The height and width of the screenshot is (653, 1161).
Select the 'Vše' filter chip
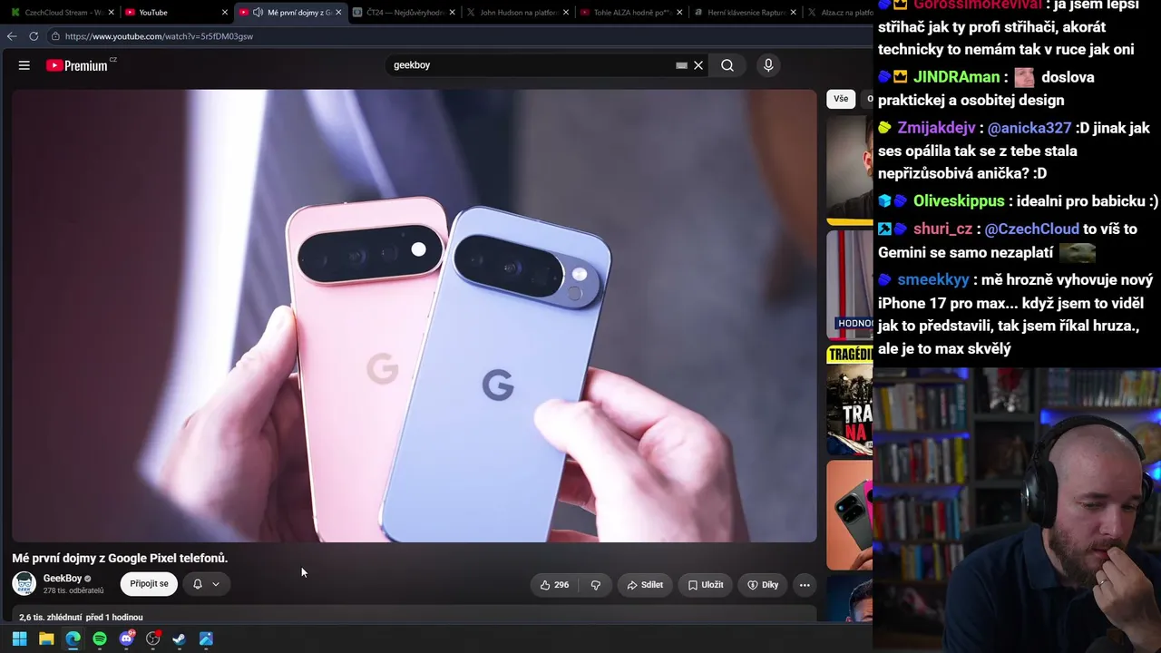click(841, 99)
